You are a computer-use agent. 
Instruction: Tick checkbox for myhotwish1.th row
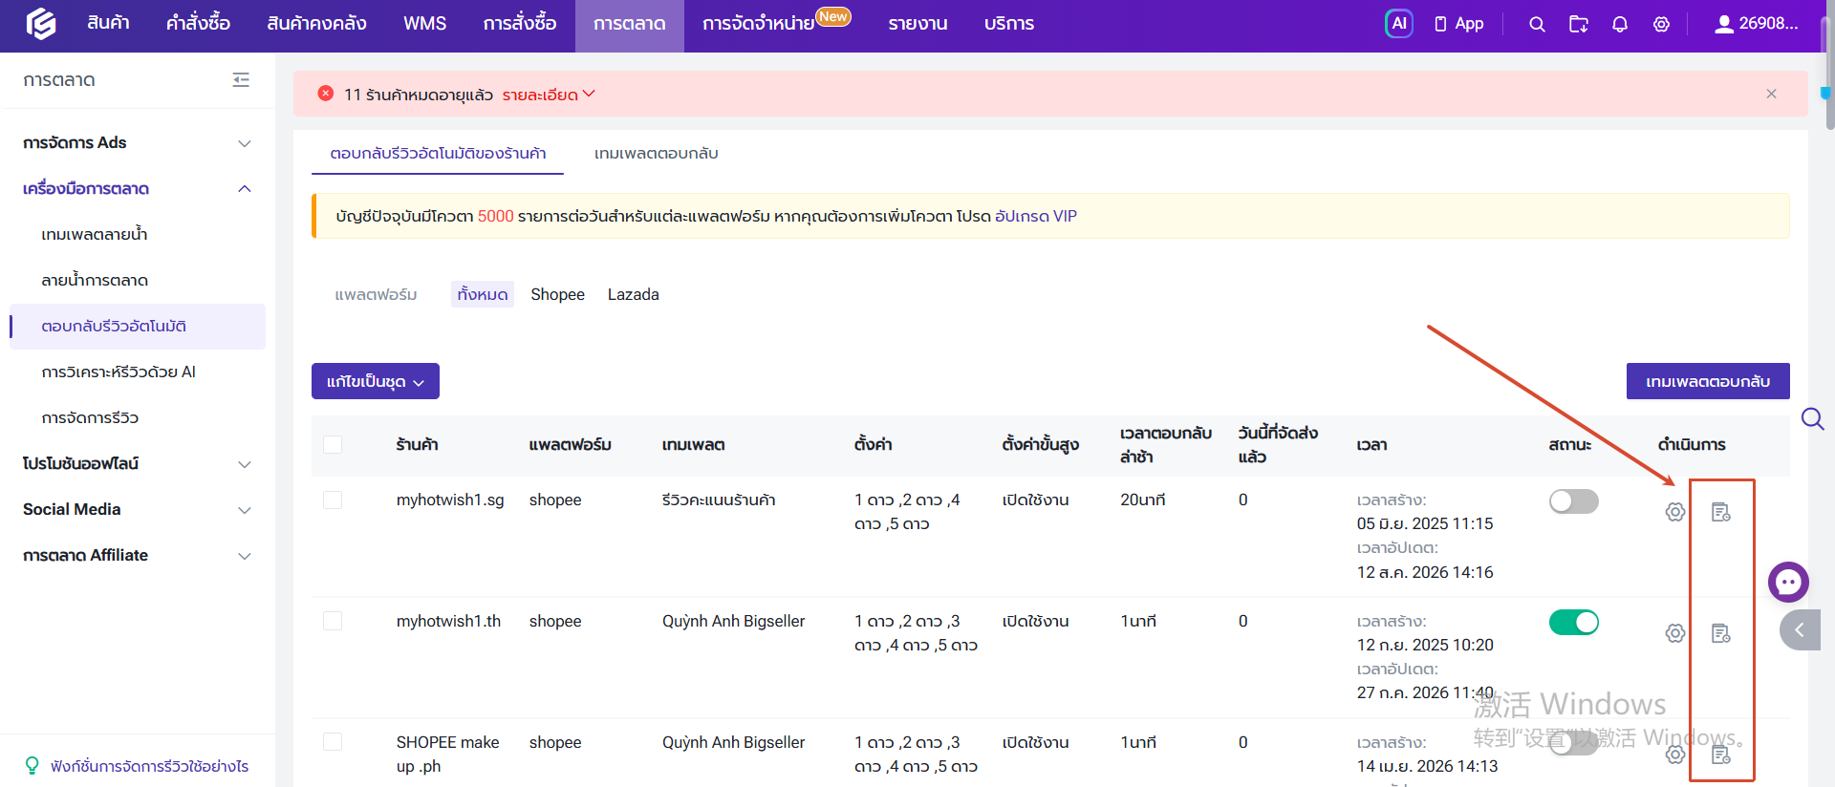(x=333, y=621)
